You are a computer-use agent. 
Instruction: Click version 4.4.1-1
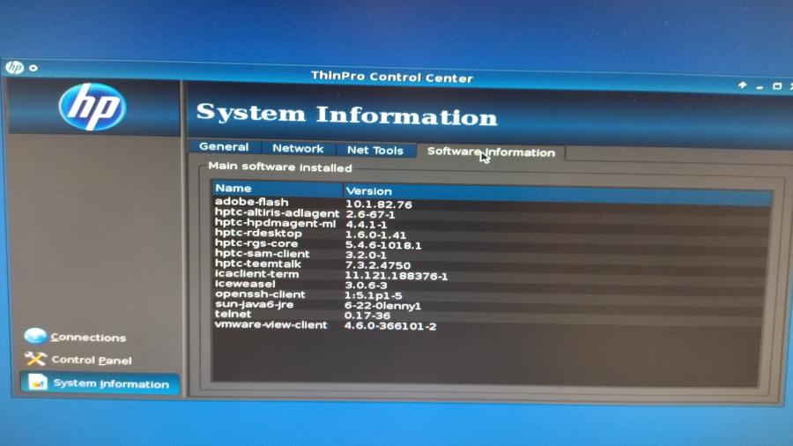(x=367, y=225)
